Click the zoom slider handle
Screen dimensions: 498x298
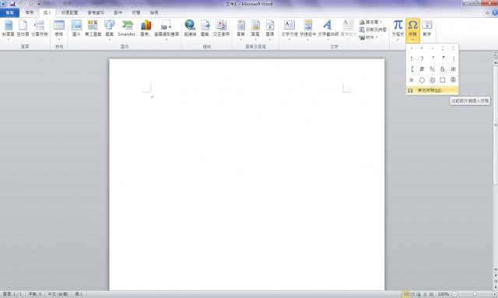pos(475,294)
